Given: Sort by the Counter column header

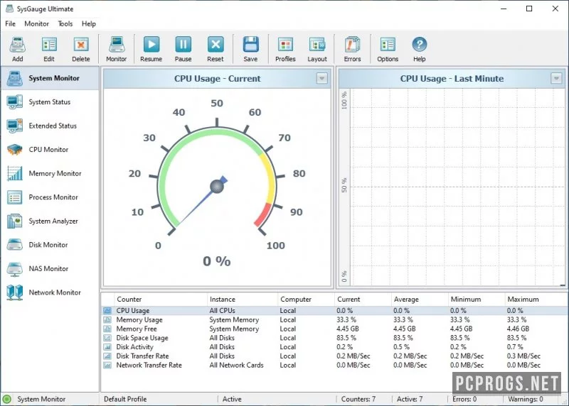Looking at the screenshot, I should tap(161, 299).
